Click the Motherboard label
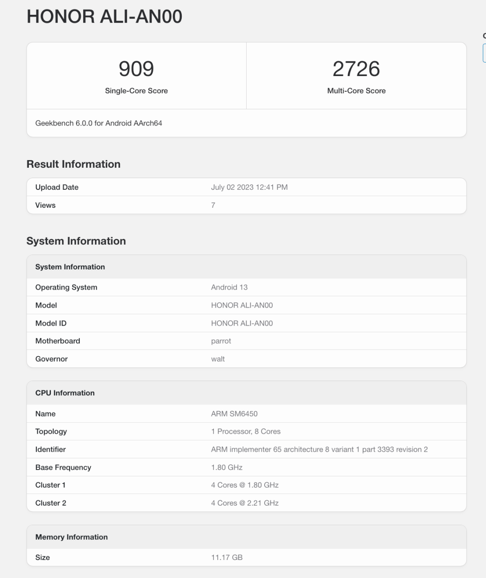Image resolution: width=486 pixels, height=578 pixels. [58, 341]
